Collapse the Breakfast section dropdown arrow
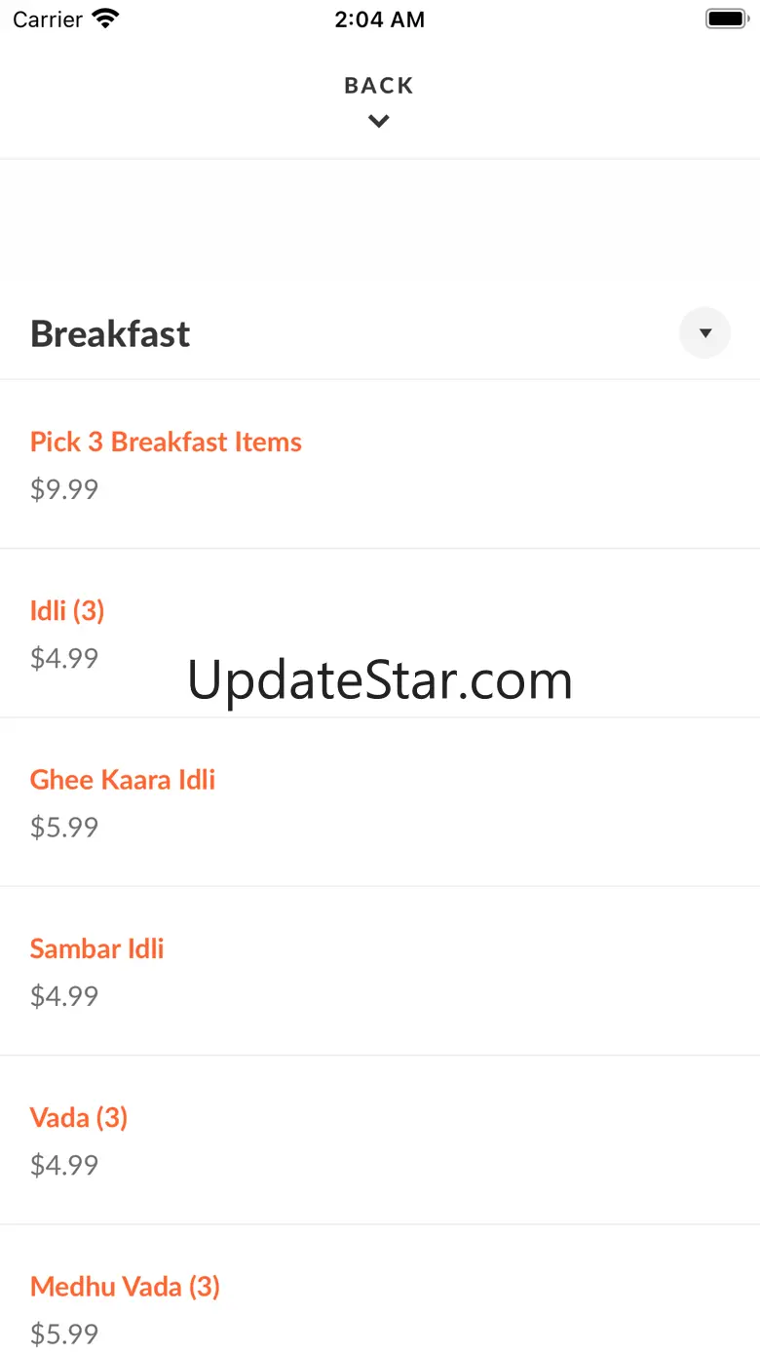760x1352 pixels. point(704,333)
